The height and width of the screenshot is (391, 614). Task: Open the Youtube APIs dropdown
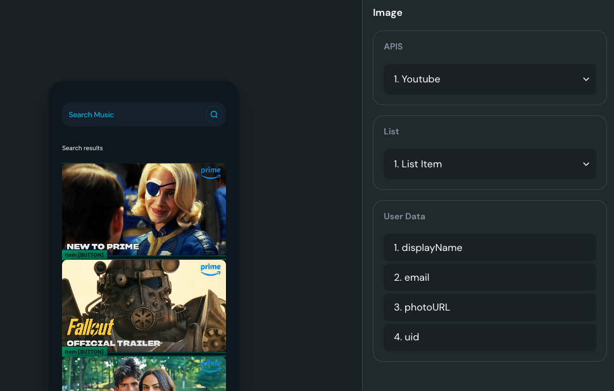pos(489,79)
